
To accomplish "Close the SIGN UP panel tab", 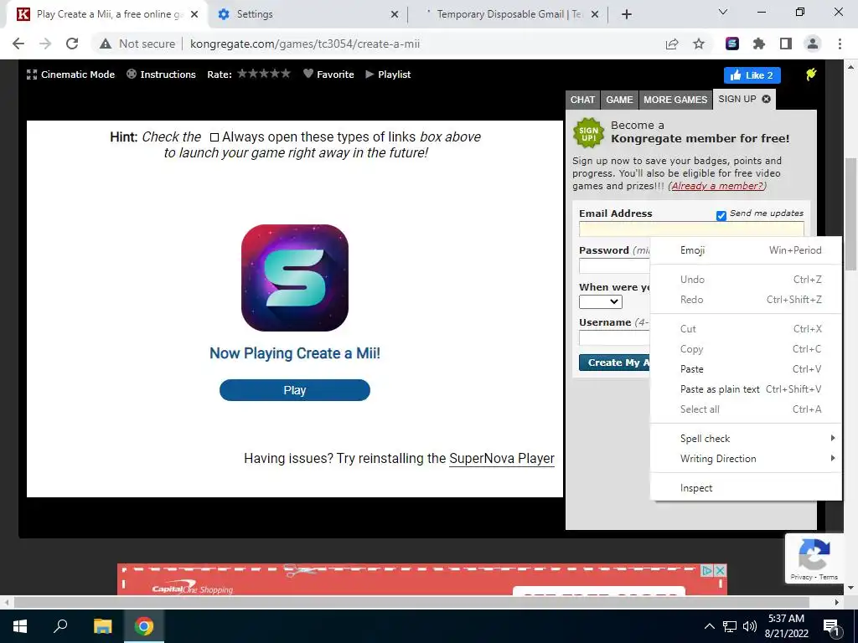I will (x=766, y=99).
